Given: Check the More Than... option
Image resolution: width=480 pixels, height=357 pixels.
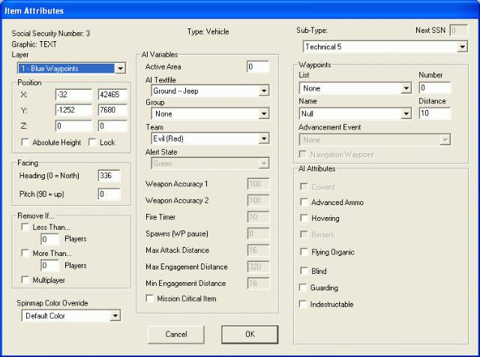Looking at the screenshot, I should [25, 253].
